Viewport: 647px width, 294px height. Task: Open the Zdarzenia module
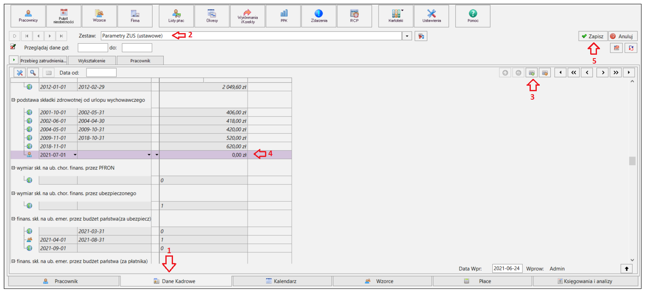tap(319, 16)
